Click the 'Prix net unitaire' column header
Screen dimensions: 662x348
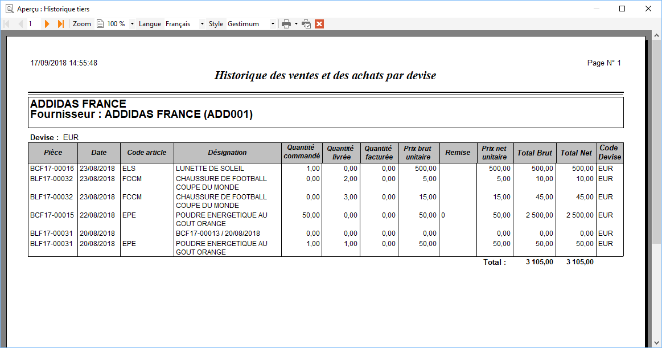coord(495,153)
